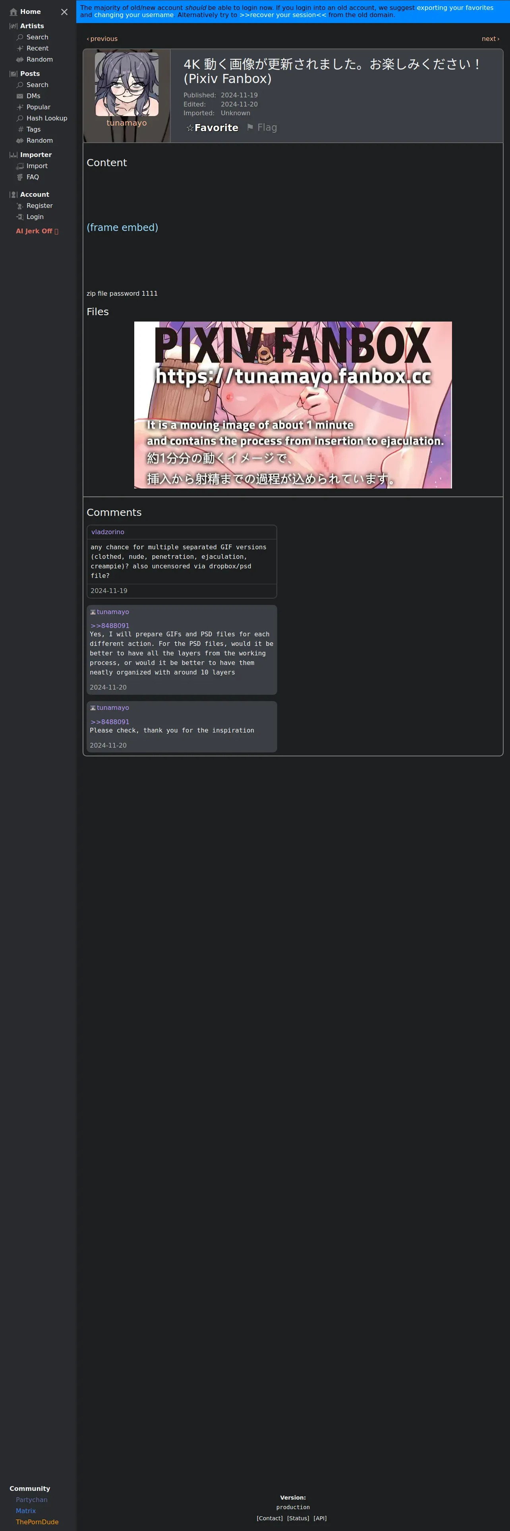Open the ThePornDude community link
The height and width of the screenshot is (1531, 510).
coord(37,1522)
